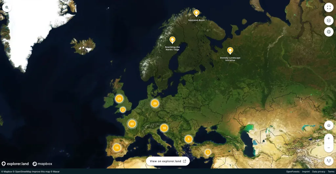This screenshot has width=336, height=174.
Task: Reset the map to home view
Action: [329, 125]
